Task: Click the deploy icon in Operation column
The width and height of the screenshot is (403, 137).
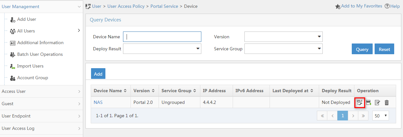Action: [369, 103]
